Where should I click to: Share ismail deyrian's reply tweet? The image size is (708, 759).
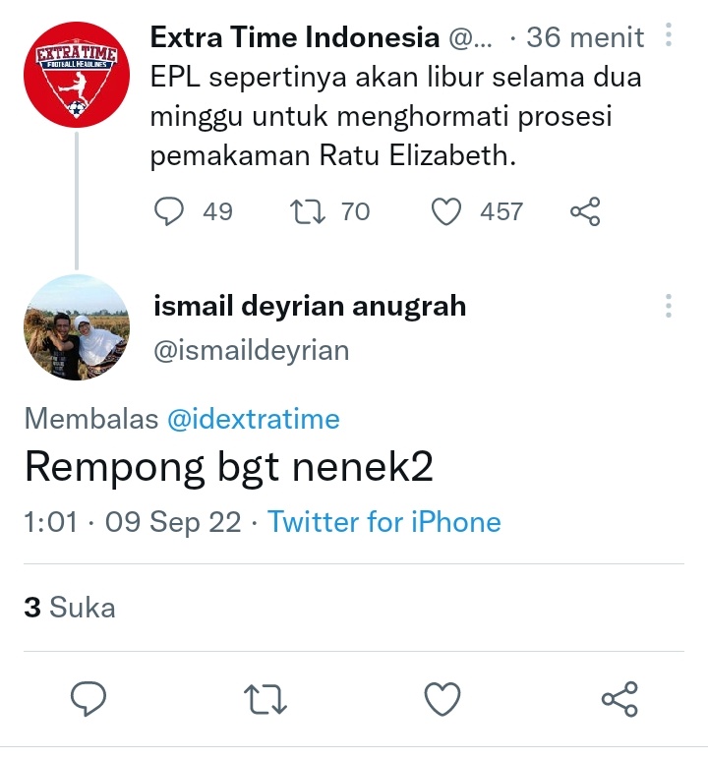pos(619,698)
